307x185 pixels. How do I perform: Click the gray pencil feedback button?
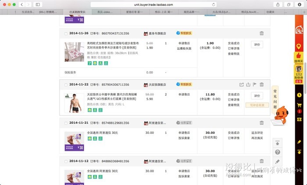(x=278, y=161)
